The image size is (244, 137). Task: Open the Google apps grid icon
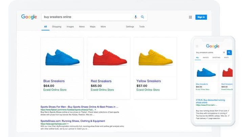click(190, 17)
